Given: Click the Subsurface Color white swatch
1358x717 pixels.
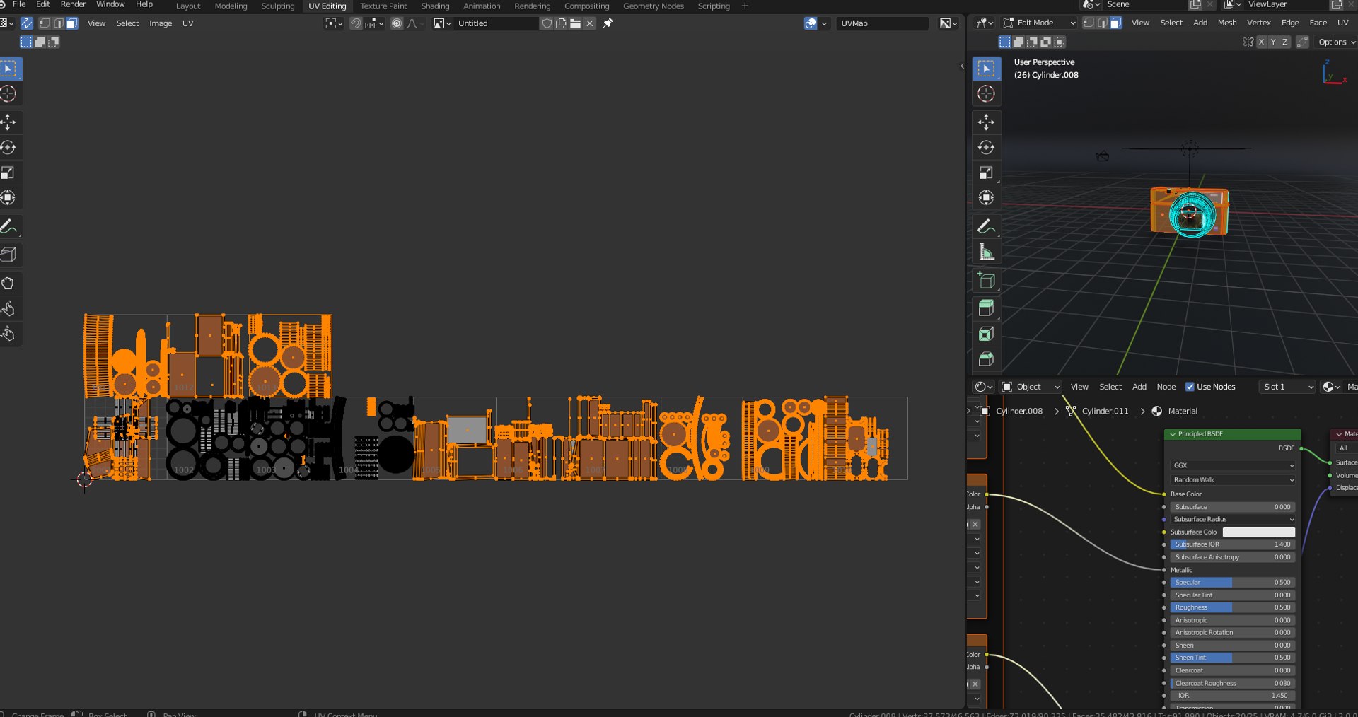Looking at the screenshot, I should 1259,532.
